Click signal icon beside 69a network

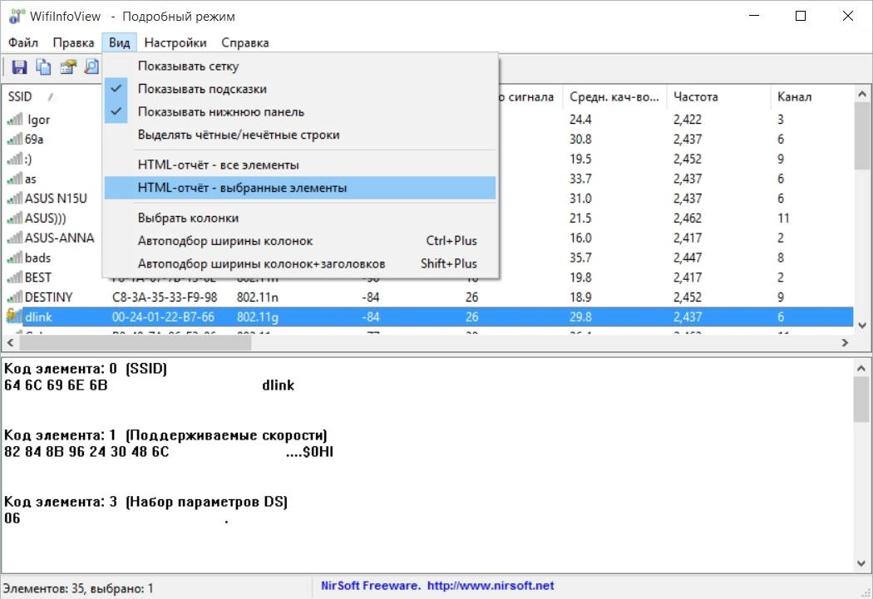(15, 139)
